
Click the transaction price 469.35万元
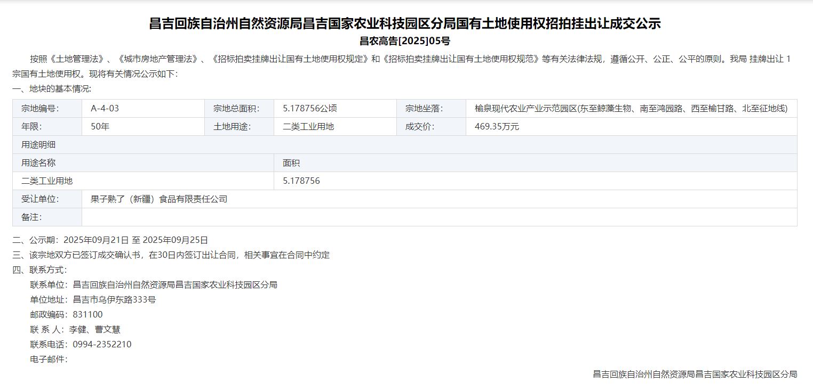[x=497, y=127]
